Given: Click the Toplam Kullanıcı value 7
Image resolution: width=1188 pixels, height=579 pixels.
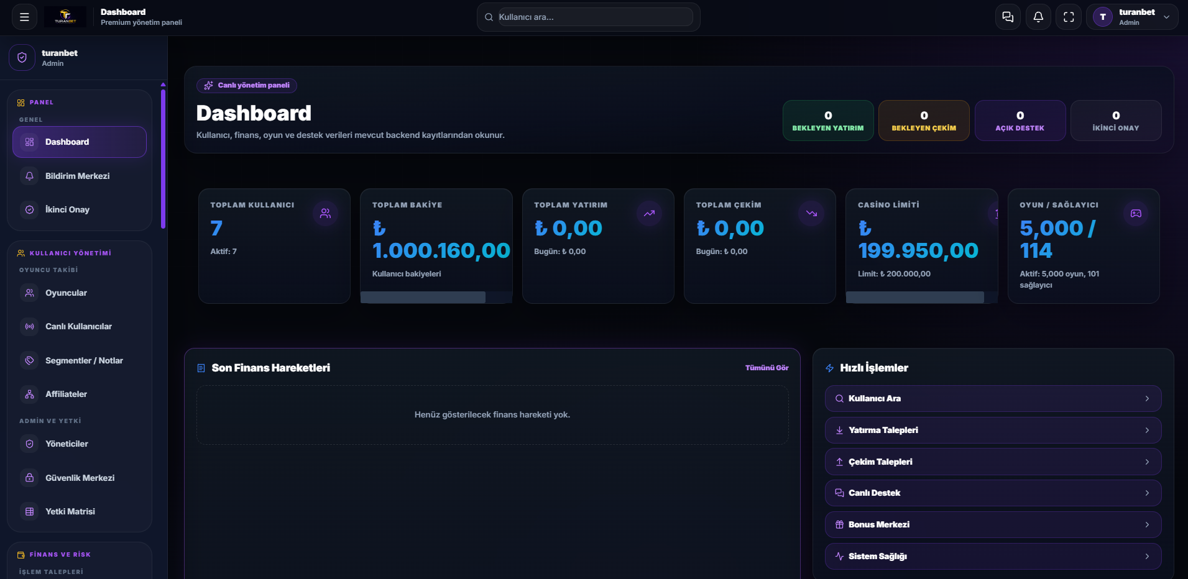Looking at the screenshot, I should coord(216,228).
